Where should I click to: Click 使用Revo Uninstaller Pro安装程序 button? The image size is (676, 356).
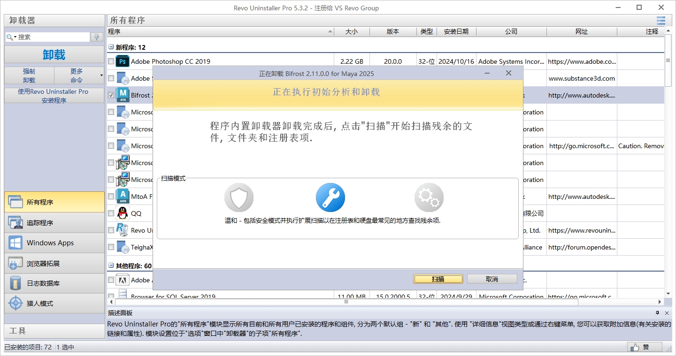click(x=54, y=96)
